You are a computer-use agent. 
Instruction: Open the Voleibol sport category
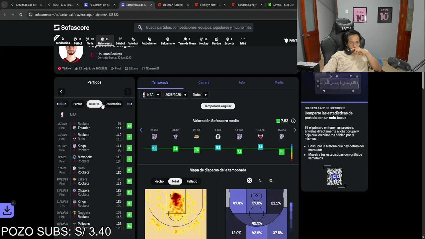coord(133,41)
